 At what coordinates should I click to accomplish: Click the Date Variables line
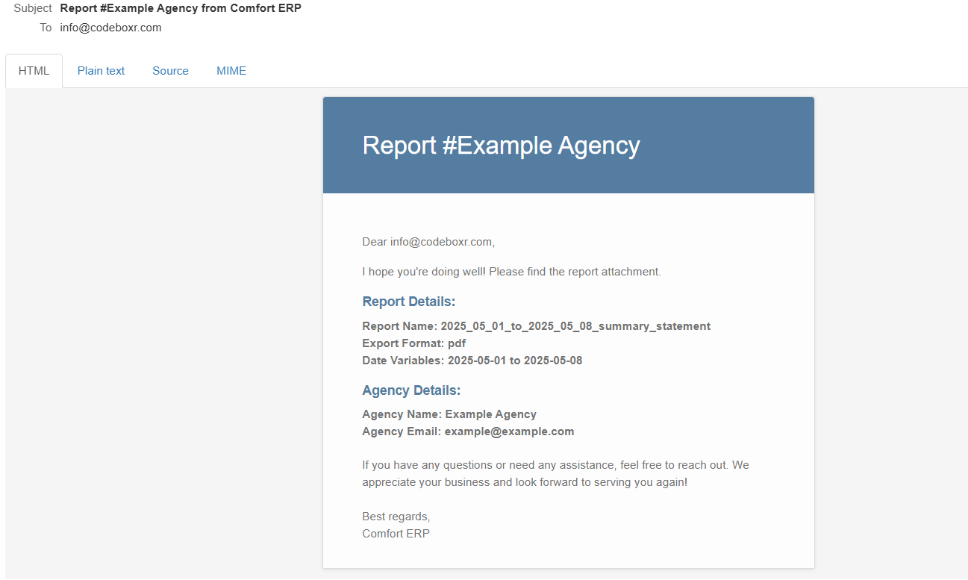tap(472, 361)
